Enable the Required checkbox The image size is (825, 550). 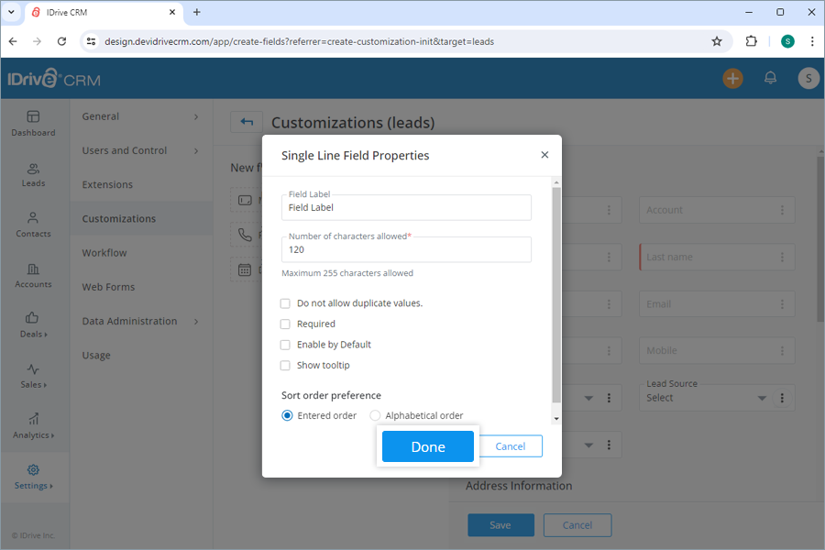pyautogui.click(x=285, y=324)
